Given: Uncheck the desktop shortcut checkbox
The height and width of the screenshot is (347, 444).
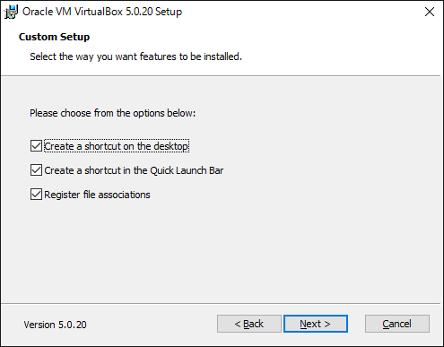Looking at the screenshot, I should 36,146.
